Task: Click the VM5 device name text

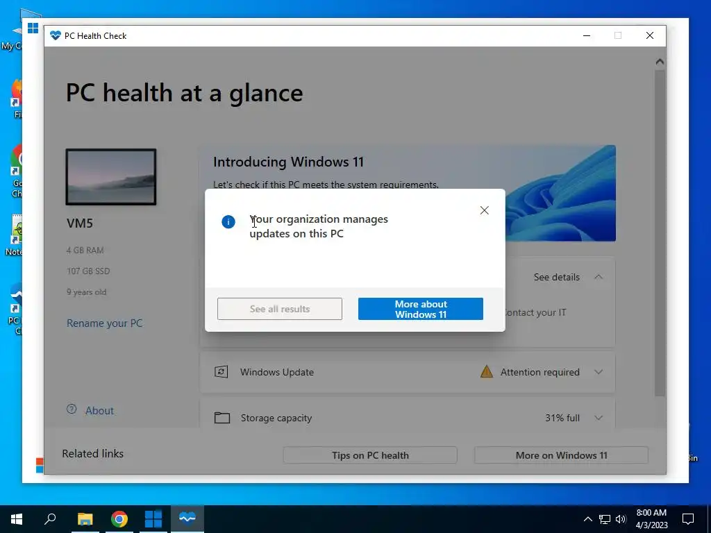Action: point(80,223)
